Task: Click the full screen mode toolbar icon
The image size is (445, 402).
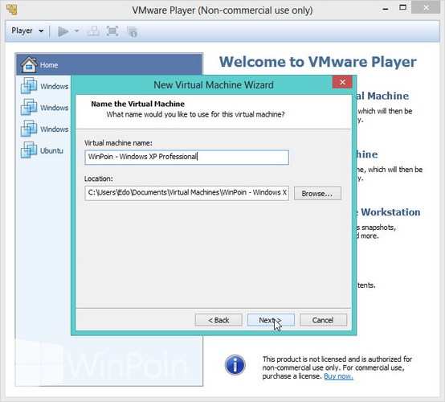Action: [x=112, y=31]
